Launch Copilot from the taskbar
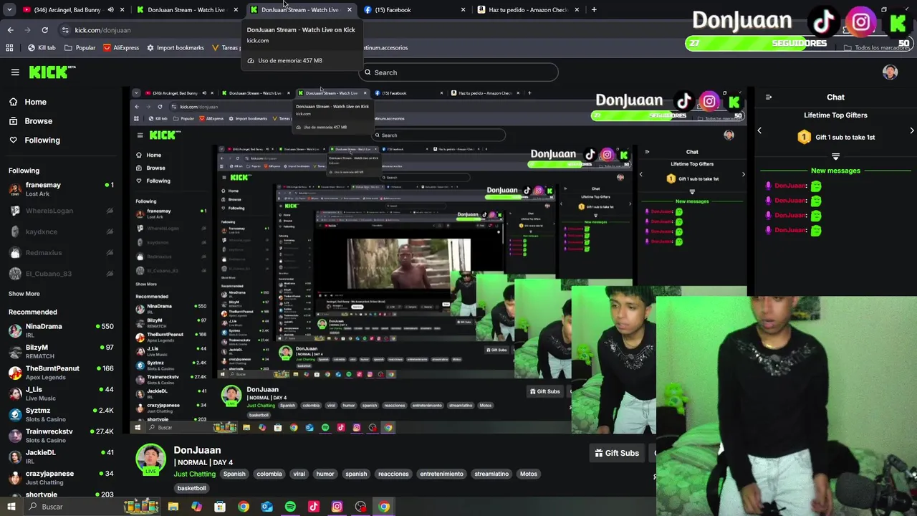This screenshot has width=917, height=516. [x=196, y=507]
